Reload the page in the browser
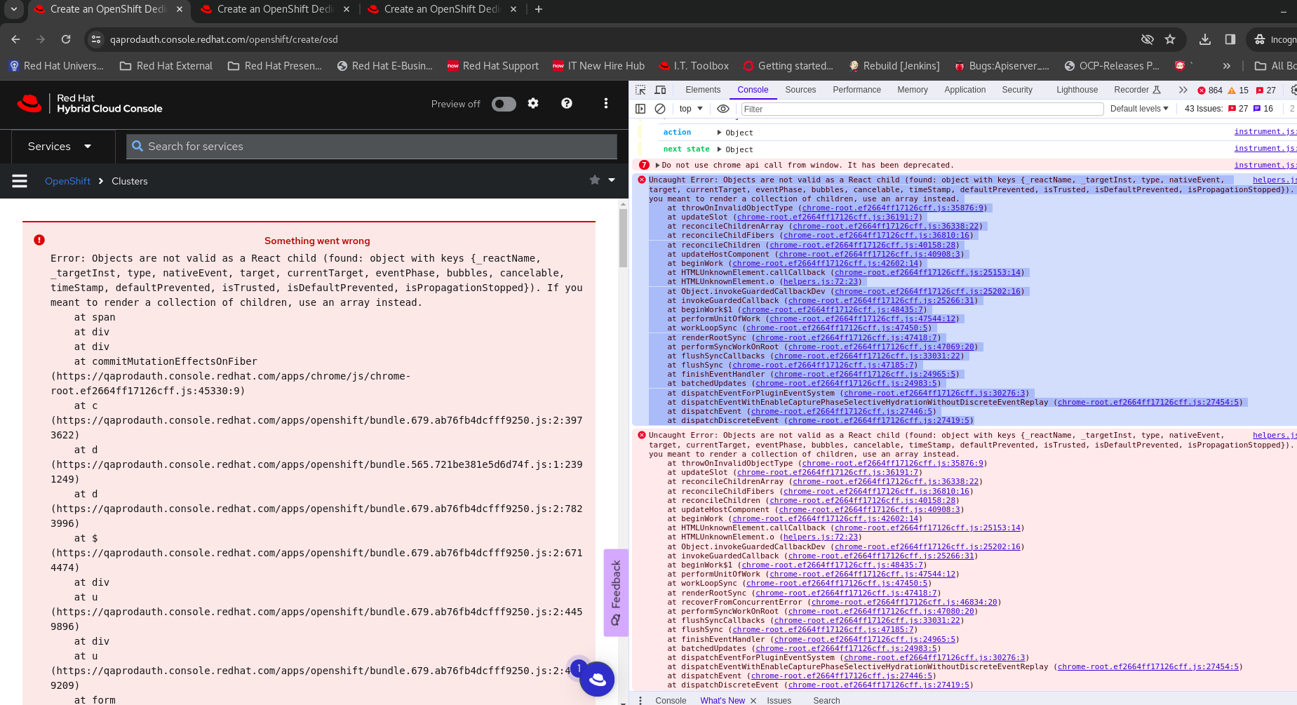1297x705 pixels. (x=66, y=39)
